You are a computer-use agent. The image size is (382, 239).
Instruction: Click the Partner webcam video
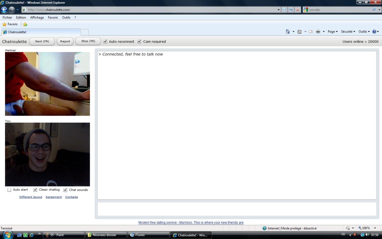[47, 84]
